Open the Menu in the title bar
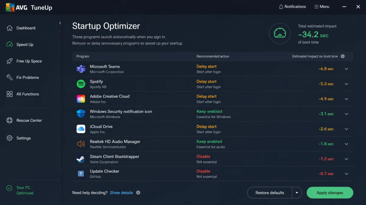Image resolution: width=366 pixels, height=205 pixels. [x=322, y=7]
